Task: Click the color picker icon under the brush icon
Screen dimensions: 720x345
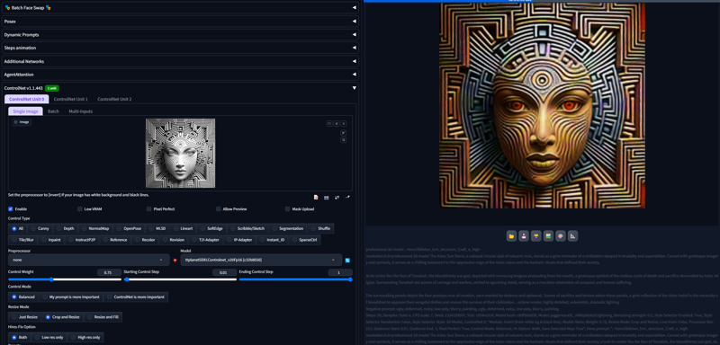Action: coord(344,140)
